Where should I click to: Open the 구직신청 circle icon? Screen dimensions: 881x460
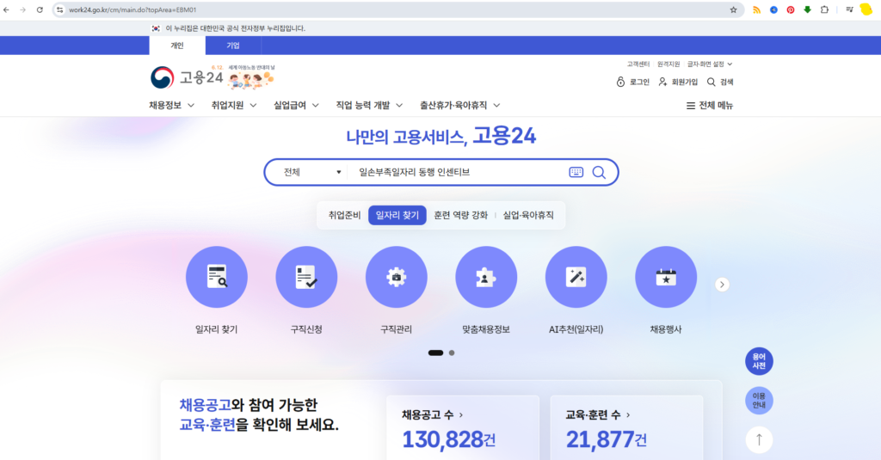tap(306, 277)
